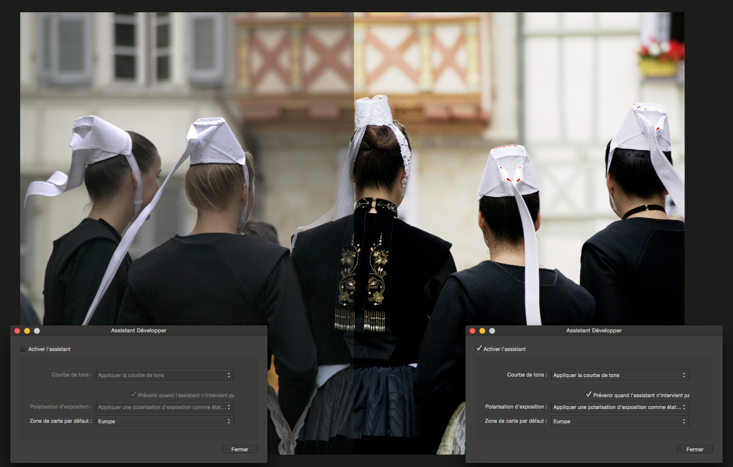Click 'Zone de carte par défaut :' label, left dialog

pos(61,421)
